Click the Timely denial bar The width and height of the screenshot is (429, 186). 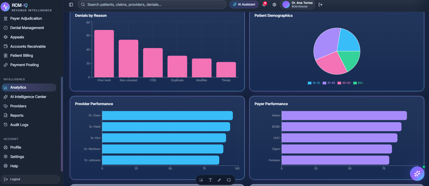coord(226,70)
